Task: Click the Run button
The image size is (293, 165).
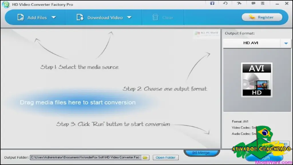Action: click(264, 158)
